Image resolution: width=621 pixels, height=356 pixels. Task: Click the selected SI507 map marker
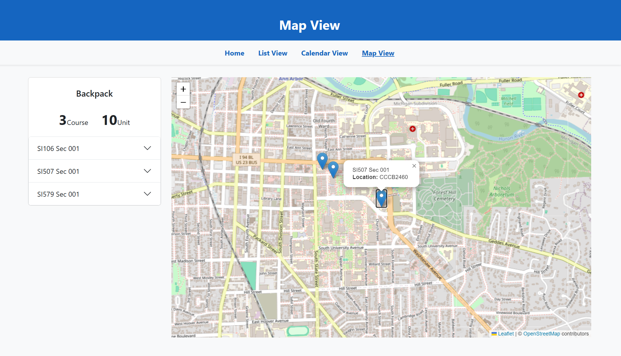[x=381, y=198]
